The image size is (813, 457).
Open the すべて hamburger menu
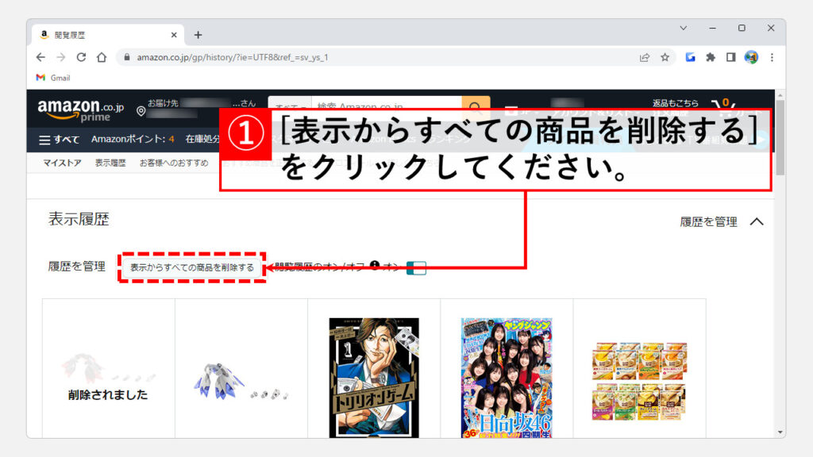60,140
